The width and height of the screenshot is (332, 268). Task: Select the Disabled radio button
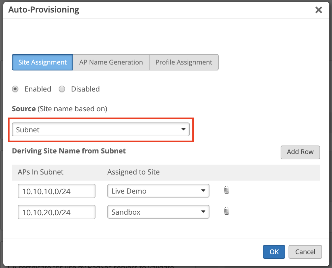(x=62, y=89)
